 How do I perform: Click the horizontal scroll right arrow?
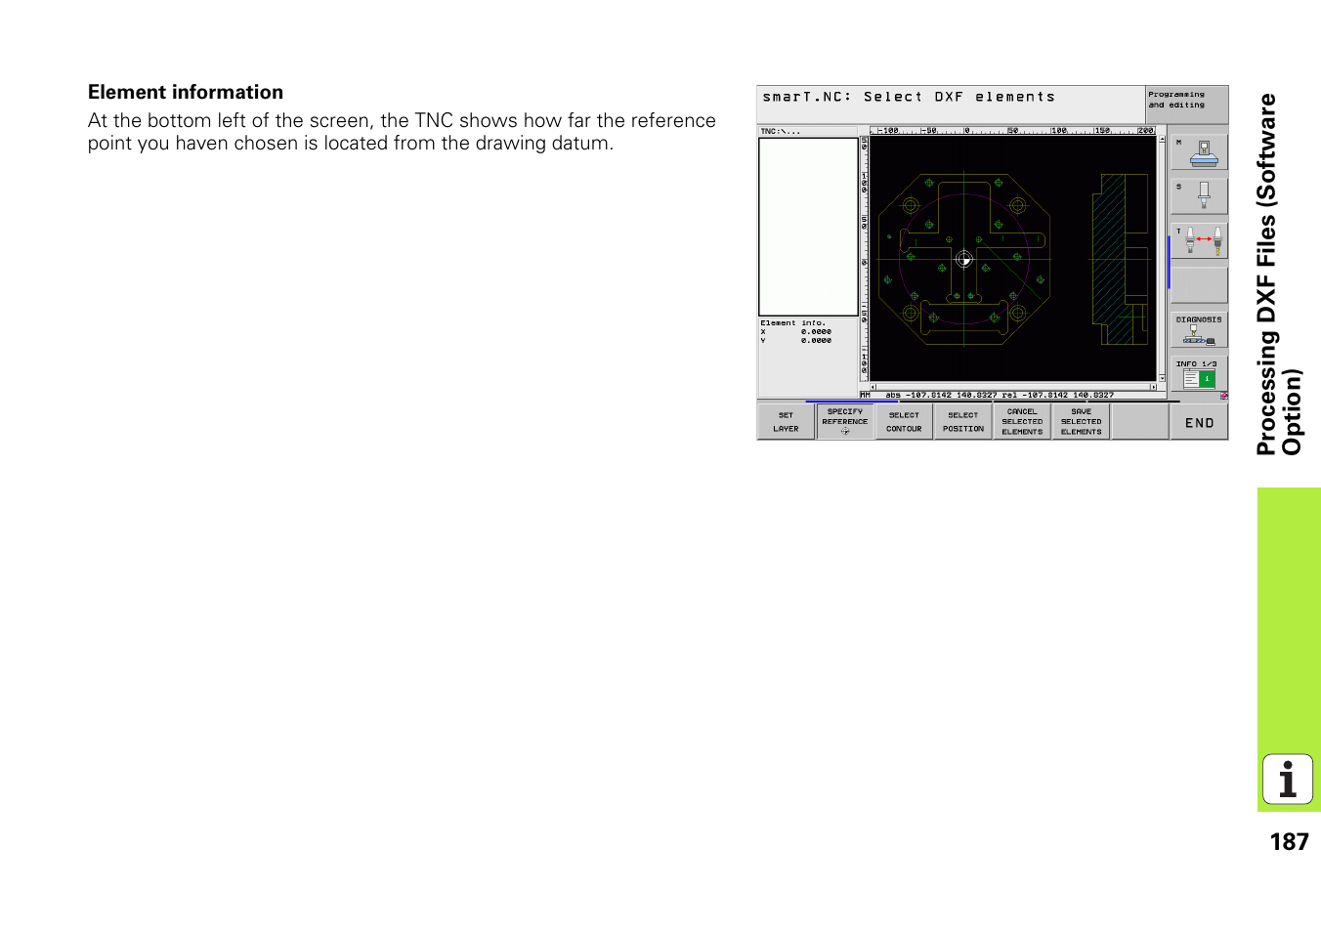point(1153,387)
